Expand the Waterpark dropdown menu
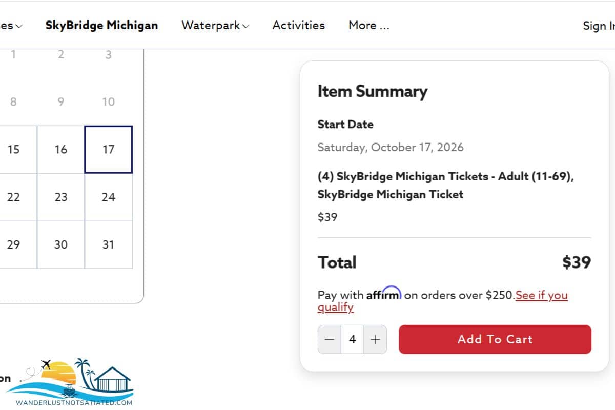Viewport: 615px width, 410px height. coord(215,25)
